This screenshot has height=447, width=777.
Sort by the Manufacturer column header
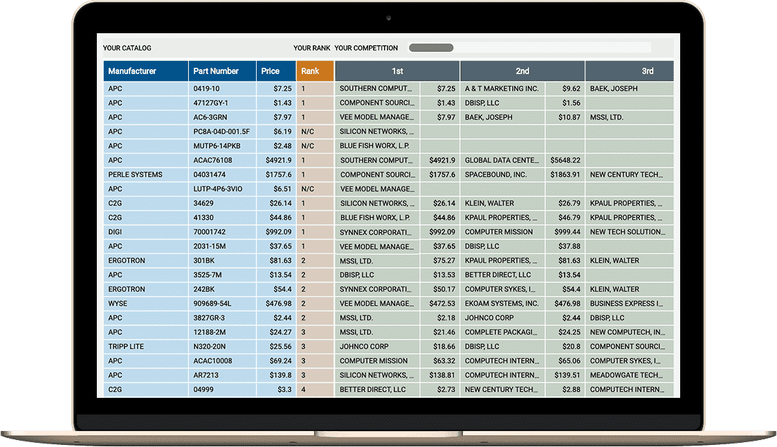coord(146,71)
